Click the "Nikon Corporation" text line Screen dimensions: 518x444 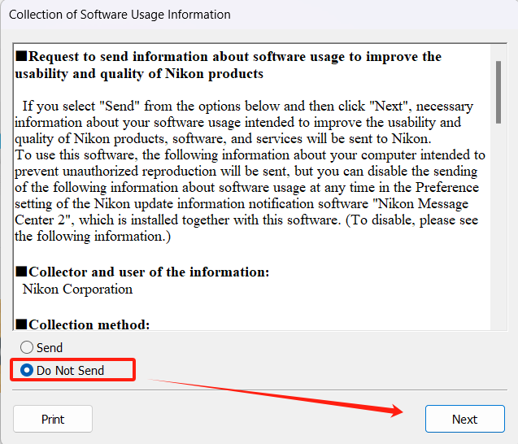[x=77, y=289]
